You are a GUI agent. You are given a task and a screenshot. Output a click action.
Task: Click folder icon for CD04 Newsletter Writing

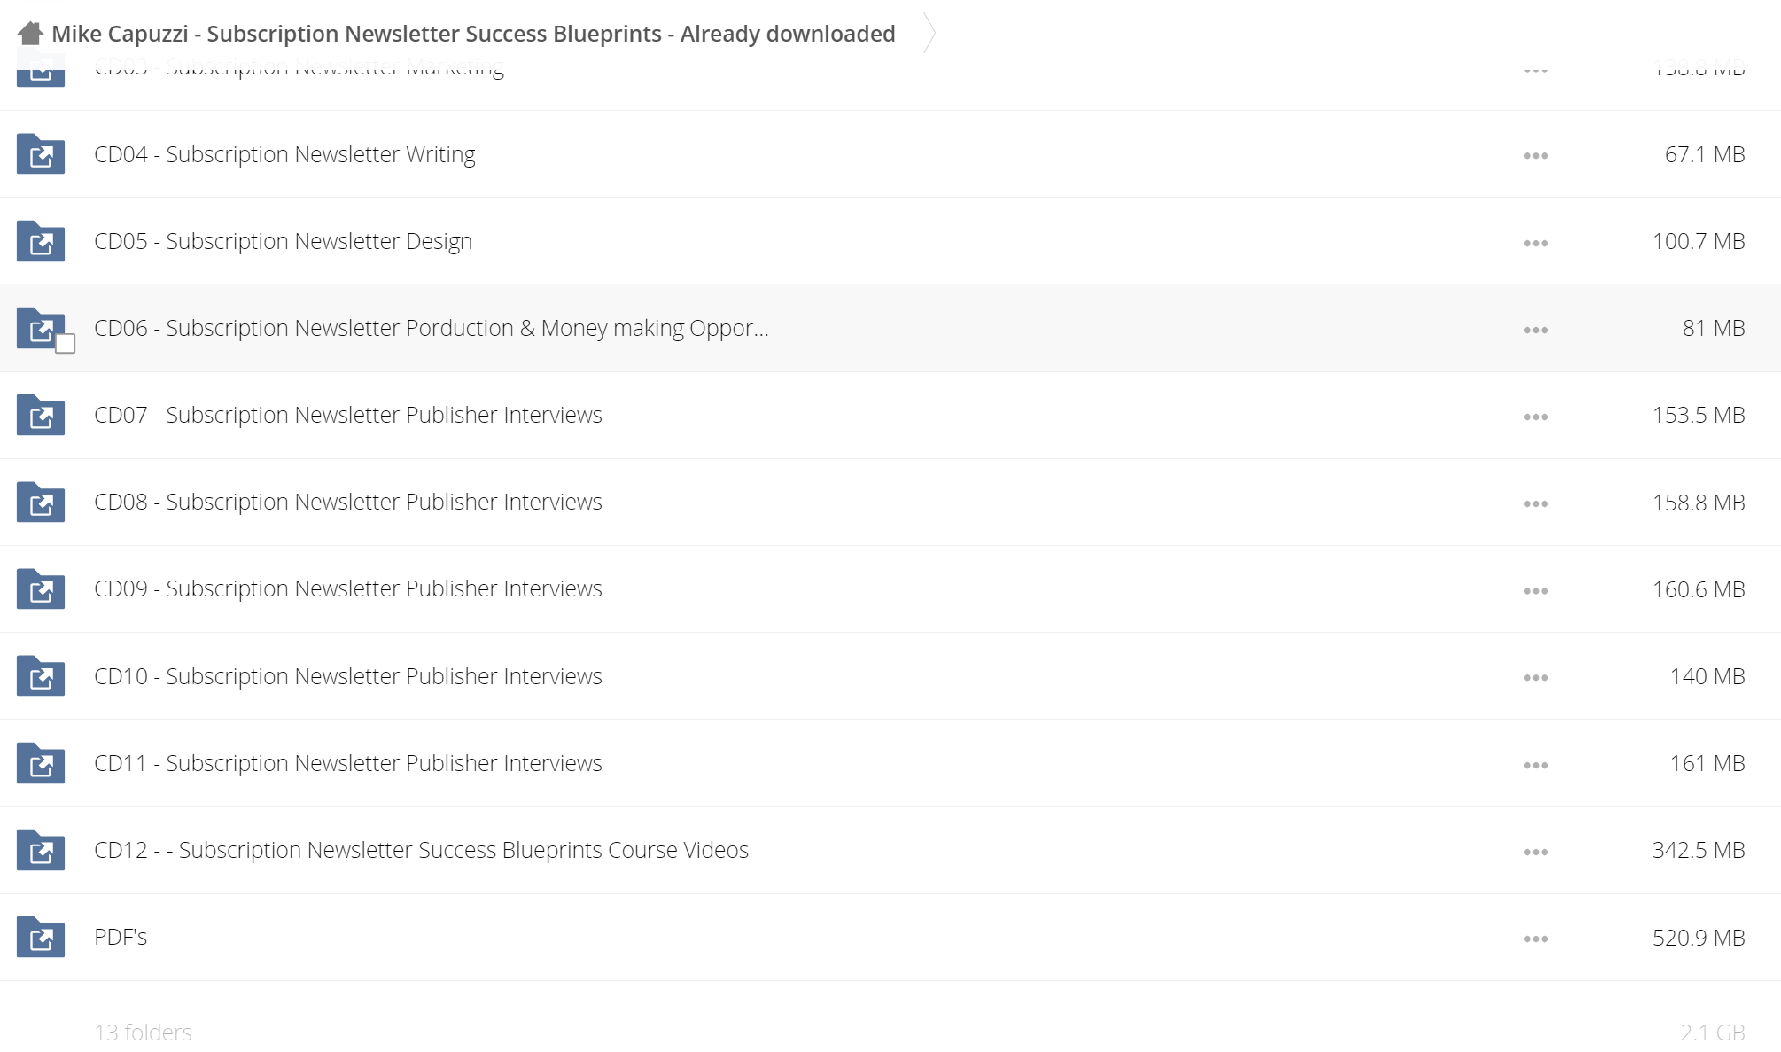coord(41,154)
